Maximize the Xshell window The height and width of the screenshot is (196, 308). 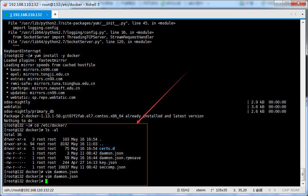(287, 3)
